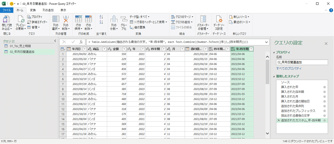Viewport: 334px width, 144px height.
Task: Open the 新しいソース dropdown
Action: click(239, 17)
